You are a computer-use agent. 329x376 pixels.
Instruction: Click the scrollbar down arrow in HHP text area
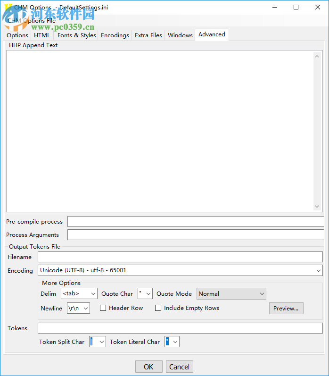(x=317, y=207)
